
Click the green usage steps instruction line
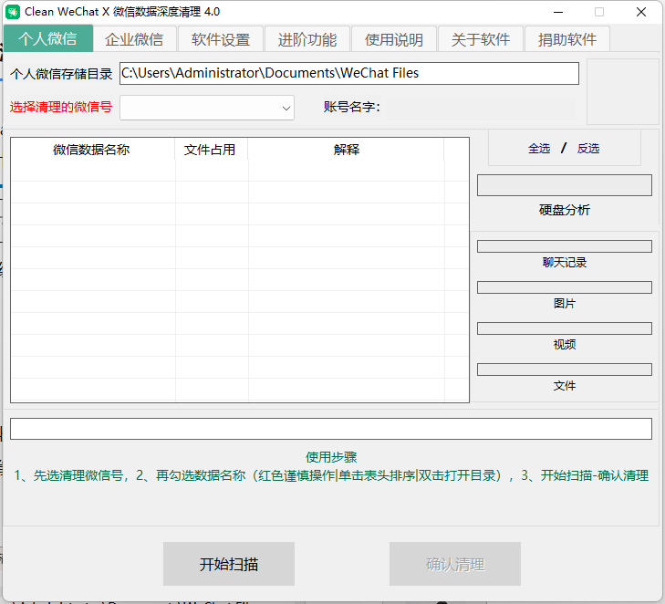[x=331, y=475]
